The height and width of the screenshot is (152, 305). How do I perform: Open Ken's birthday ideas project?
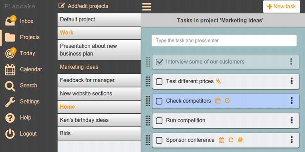pyautogui.click(x=84, y=120)
